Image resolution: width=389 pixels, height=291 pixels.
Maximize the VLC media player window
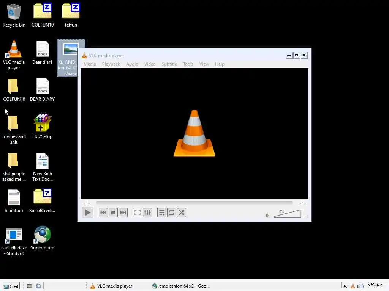pyautogui.click(x=296, y=55)
